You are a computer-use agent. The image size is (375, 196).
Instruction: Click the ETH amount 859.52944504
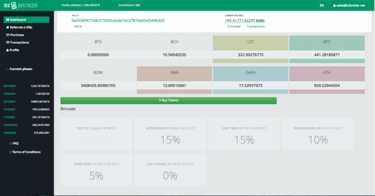[327, 85]
